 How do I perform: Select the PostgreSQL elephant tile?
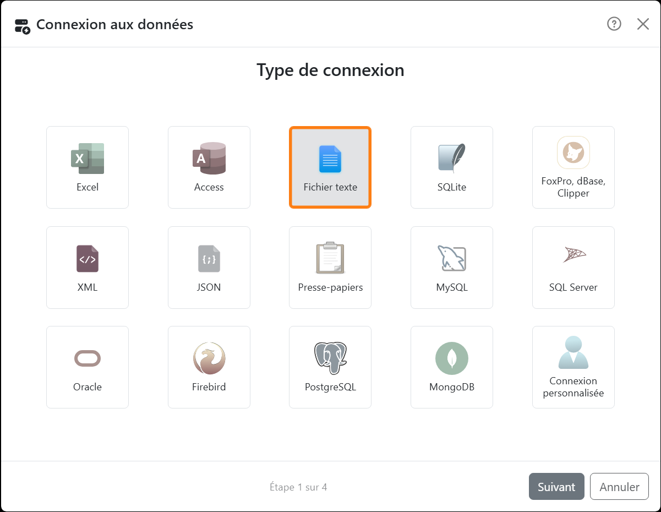click(x=330, y=367)
